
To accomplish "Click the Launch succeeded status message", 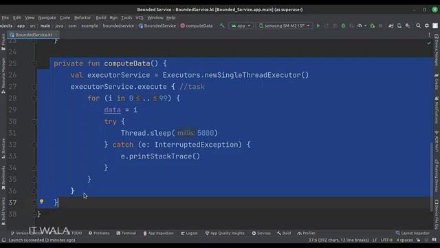I will [x=42, y=240].
